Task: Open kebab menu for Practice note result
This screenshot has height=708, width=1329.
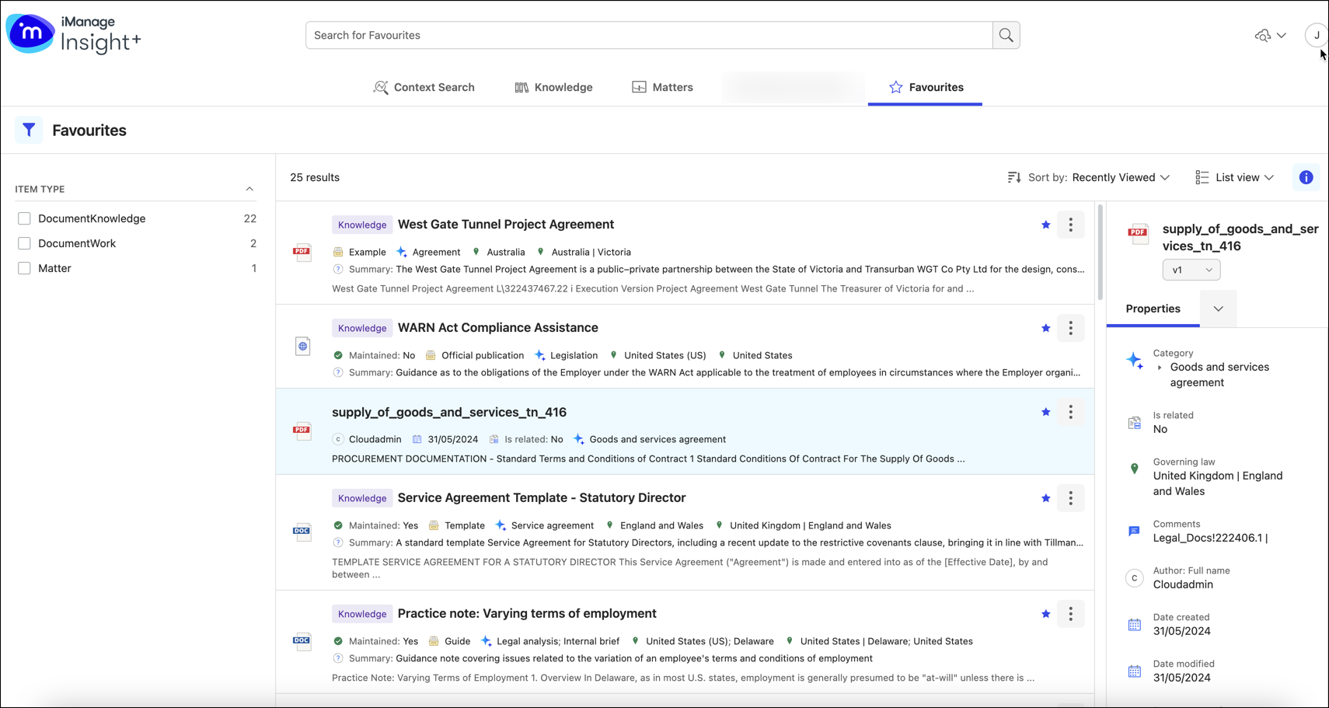Action: (1070, 614)
